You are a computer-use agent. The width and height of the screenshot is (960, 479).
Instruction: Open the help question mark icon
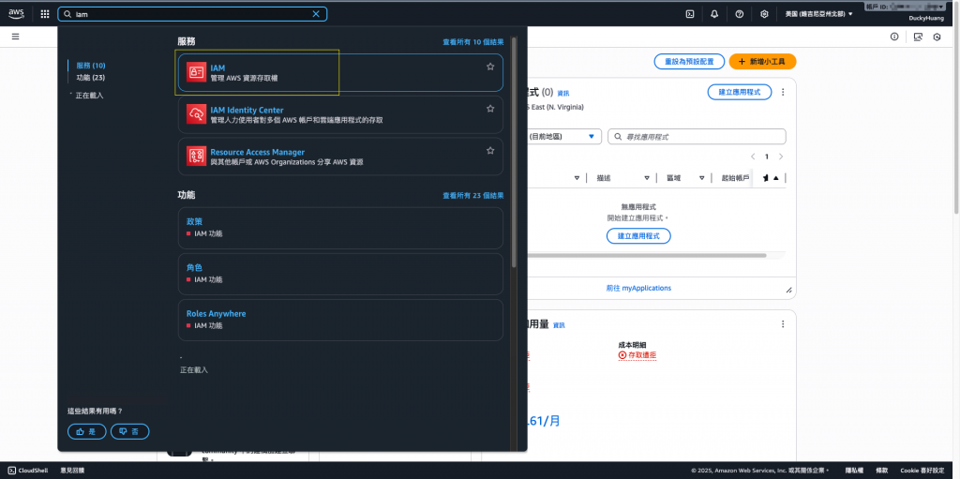tap(739, 14)
